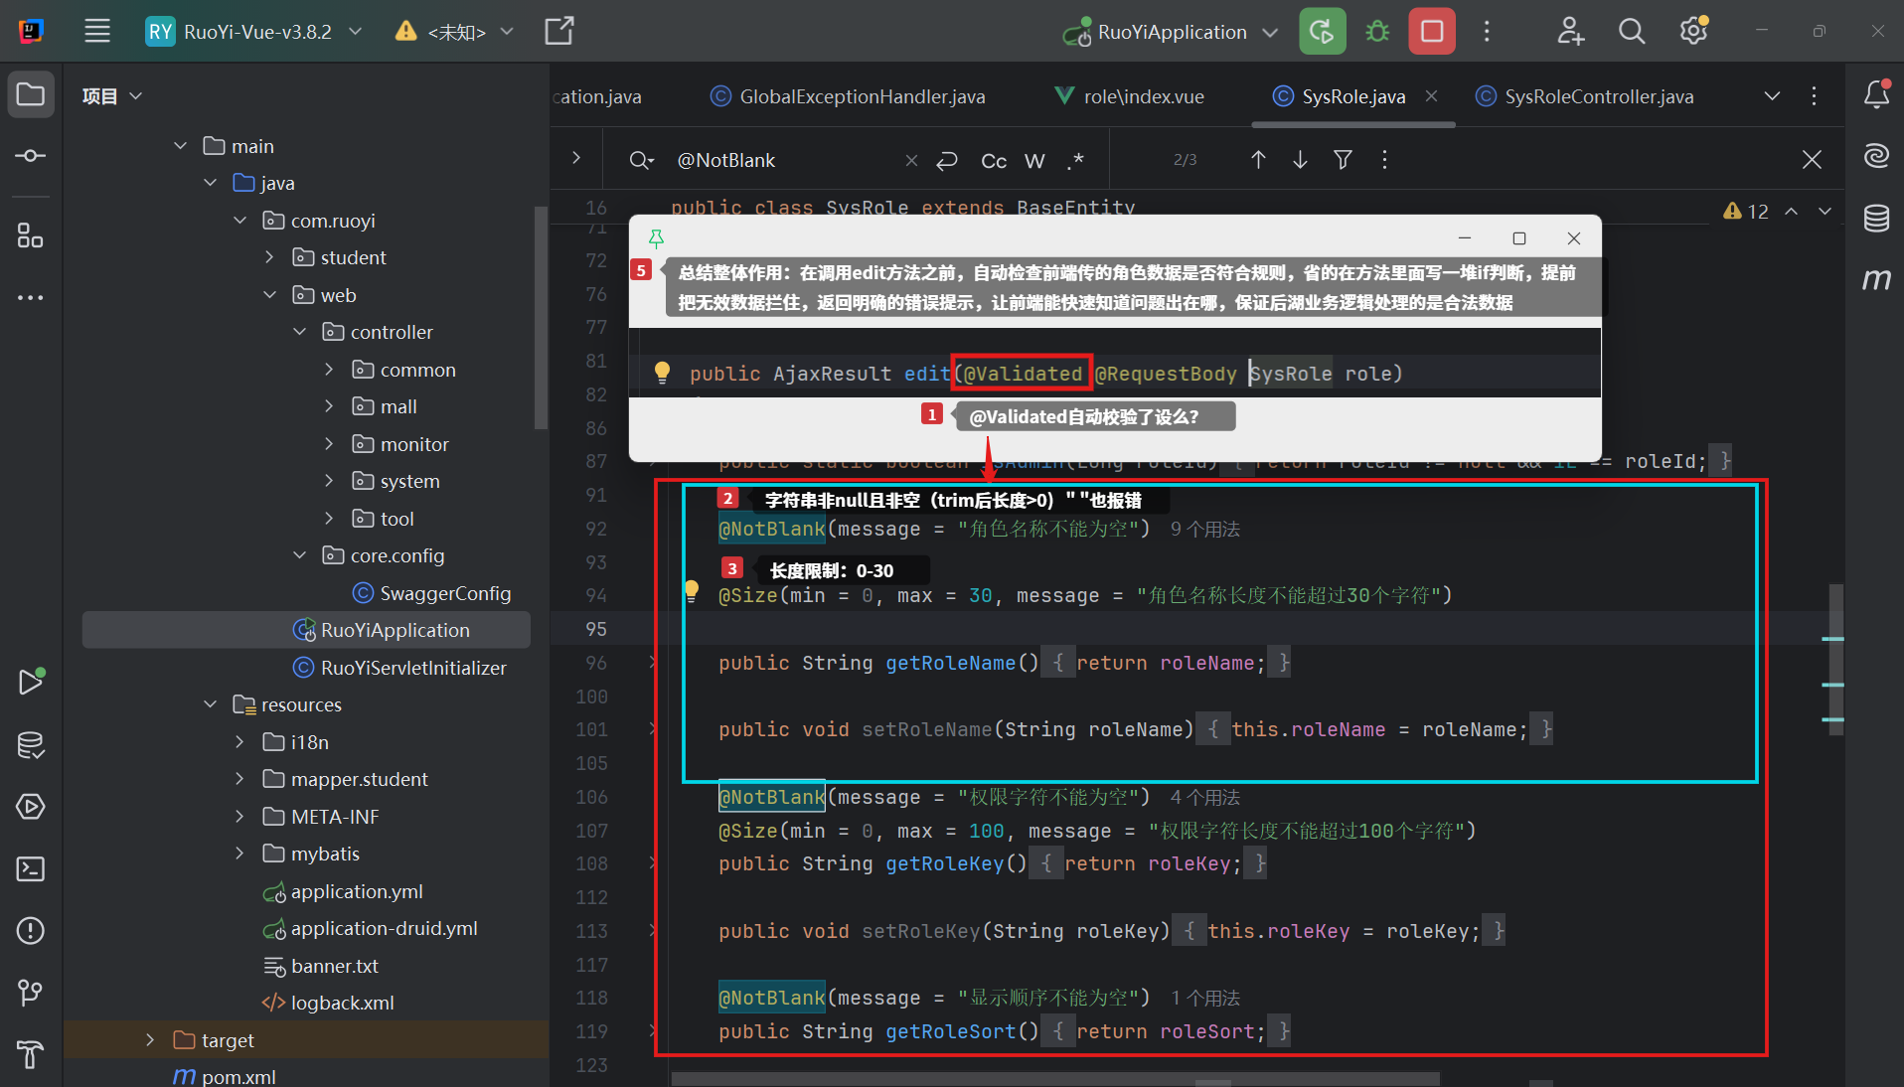Screen dimensions: 1904x1087
Task: Open the Terminal tool window
Action: 31,869
